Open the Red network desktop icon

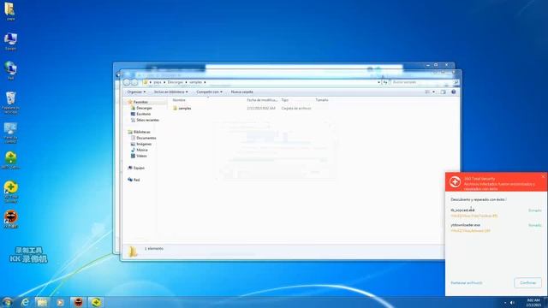coord(10,70)
